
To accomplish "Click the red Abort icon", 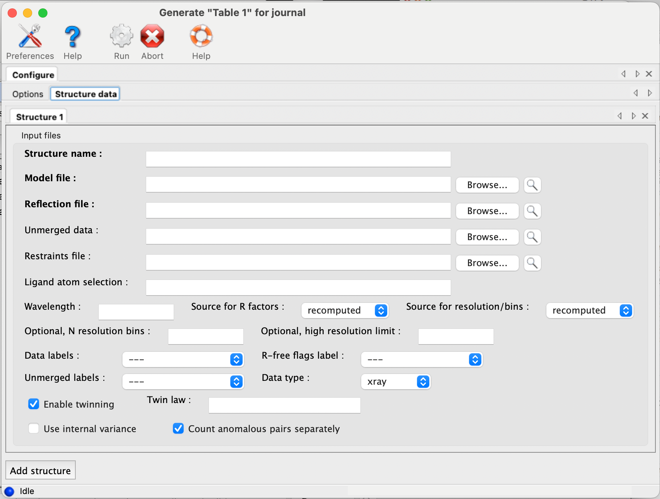I will tap(152, 37).
